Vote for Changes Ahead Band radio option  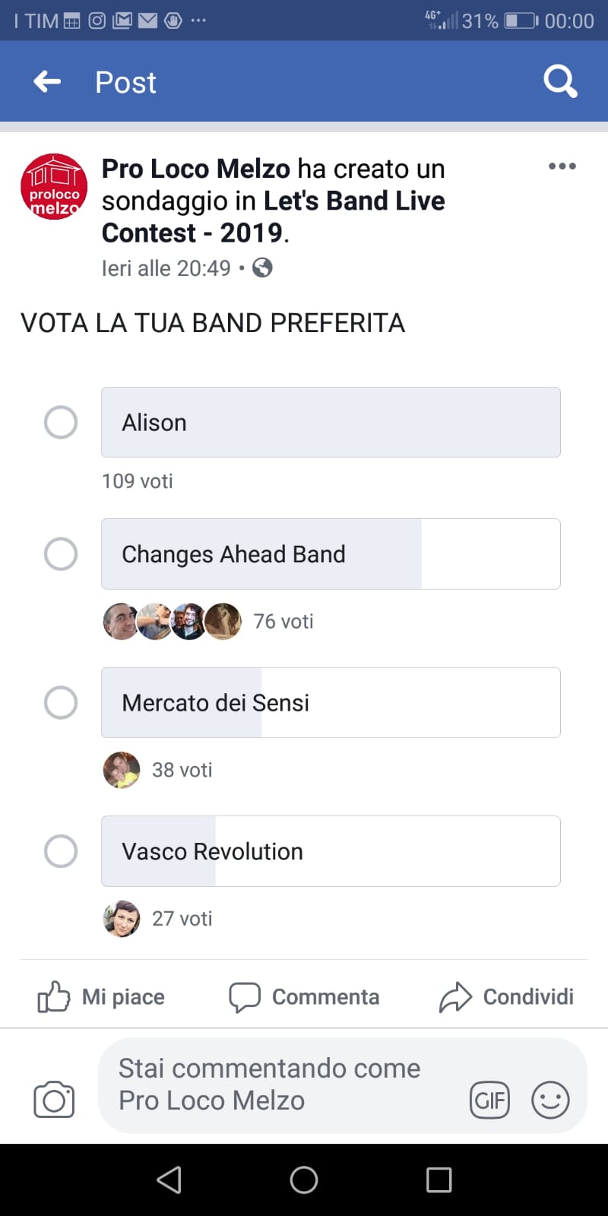(x=61, y=554)
